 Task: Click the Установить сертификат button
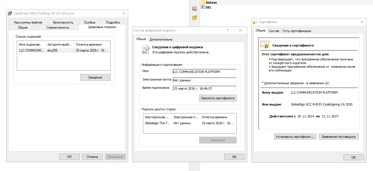pos(295,137)
